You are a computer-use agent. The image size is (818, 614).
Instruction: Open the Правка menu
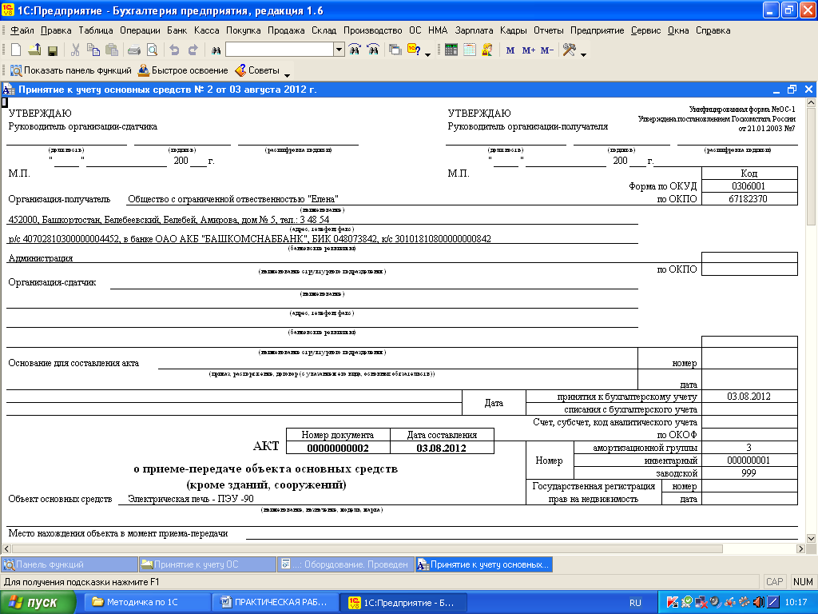click(x=56, y=30)
